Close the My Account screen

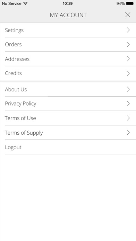pos(128,15)
